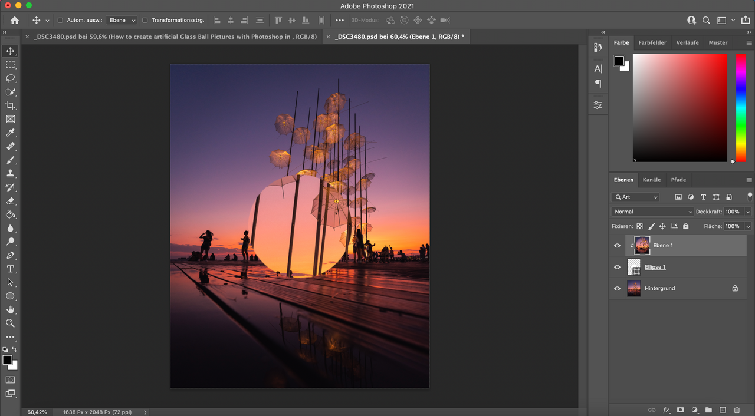This screenshot has height=416, width=755.
Task: Toggle the layer filter switch
Action: [x=750, y=196]
